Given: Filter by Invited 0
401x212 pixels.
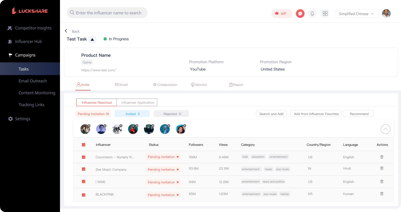Looking at the screenshot, I should [x=132, y=114].
